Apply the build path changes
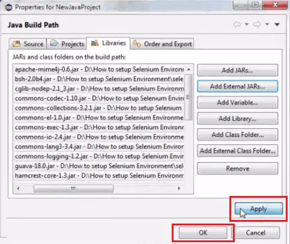Viewport: 290px width, 244px height. pyautogui.click(x=259, y=209)
